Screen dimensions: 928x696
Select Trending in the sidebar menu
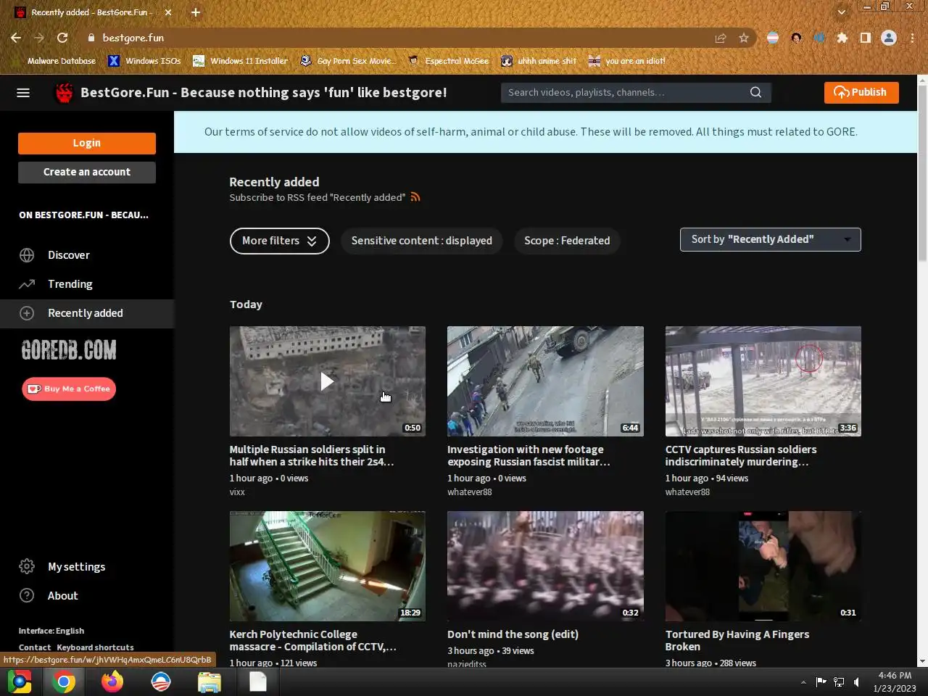click(70, 284)
